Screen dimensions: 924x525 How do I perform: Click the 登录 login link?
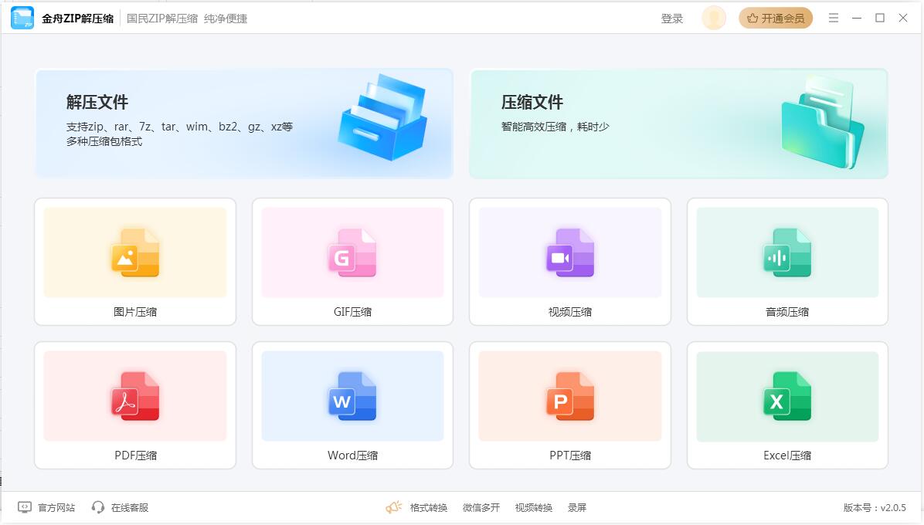point(672,19)
